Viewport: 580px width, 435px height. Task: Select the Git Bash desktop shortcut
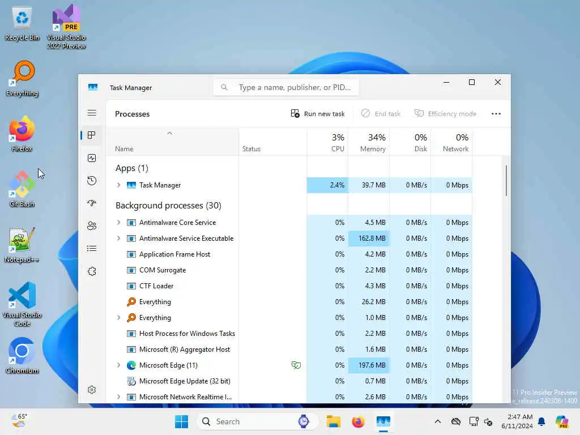(x=22, y=189)
